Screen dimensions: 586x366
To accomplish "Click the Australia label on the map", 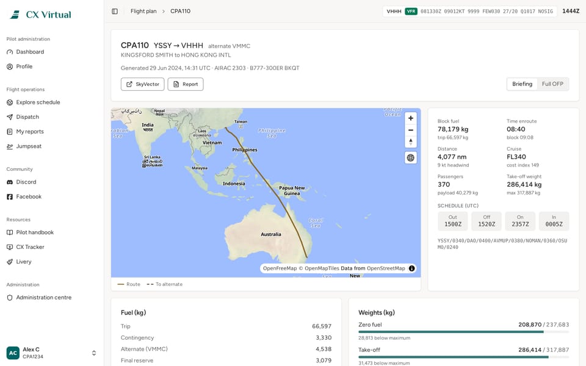I will (x=271, y=234).
